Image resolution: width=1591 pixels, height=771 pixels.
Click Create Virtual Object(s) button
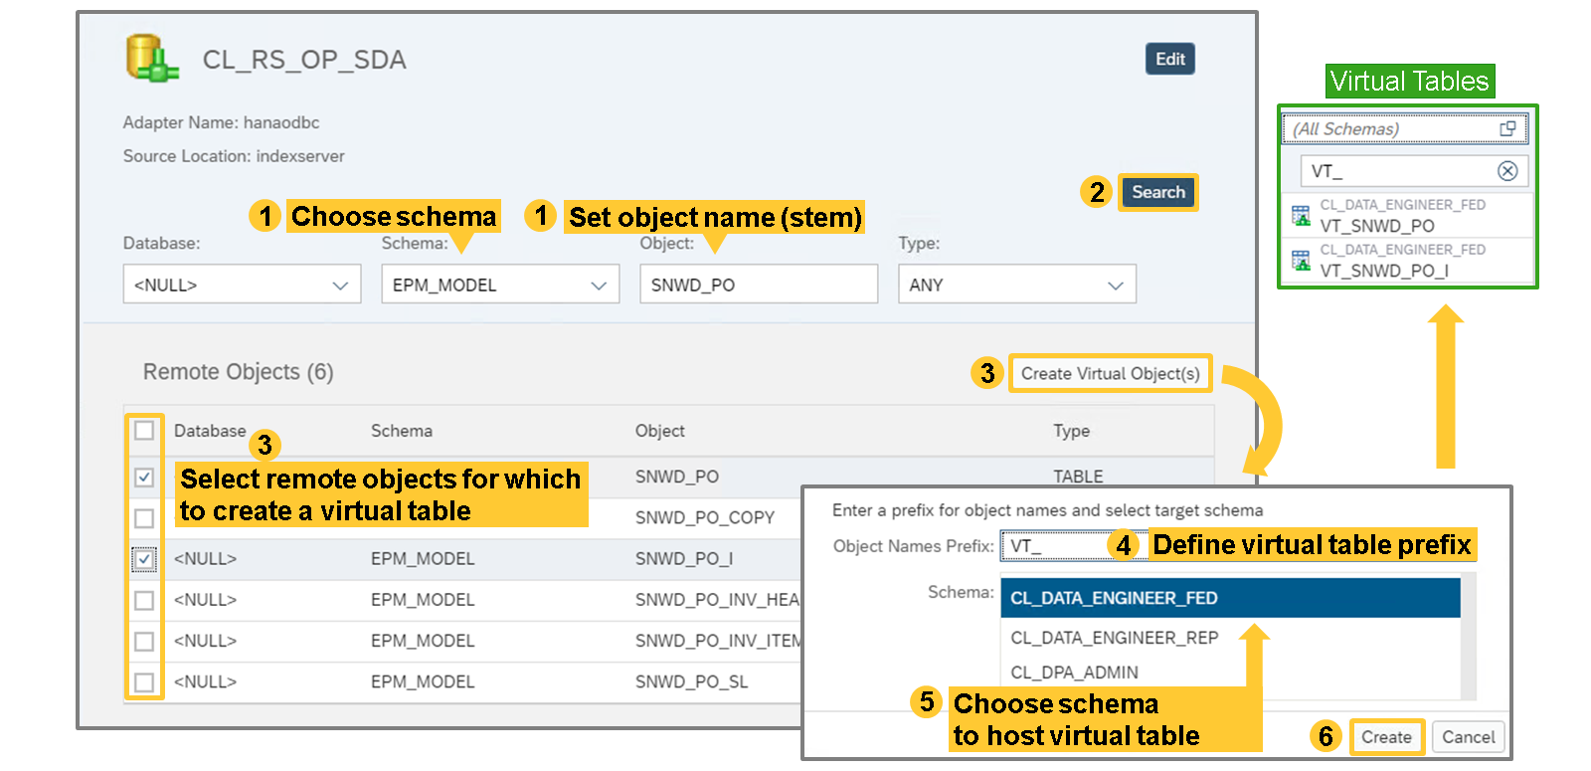pyautogui.click(x=1110, y=374)
